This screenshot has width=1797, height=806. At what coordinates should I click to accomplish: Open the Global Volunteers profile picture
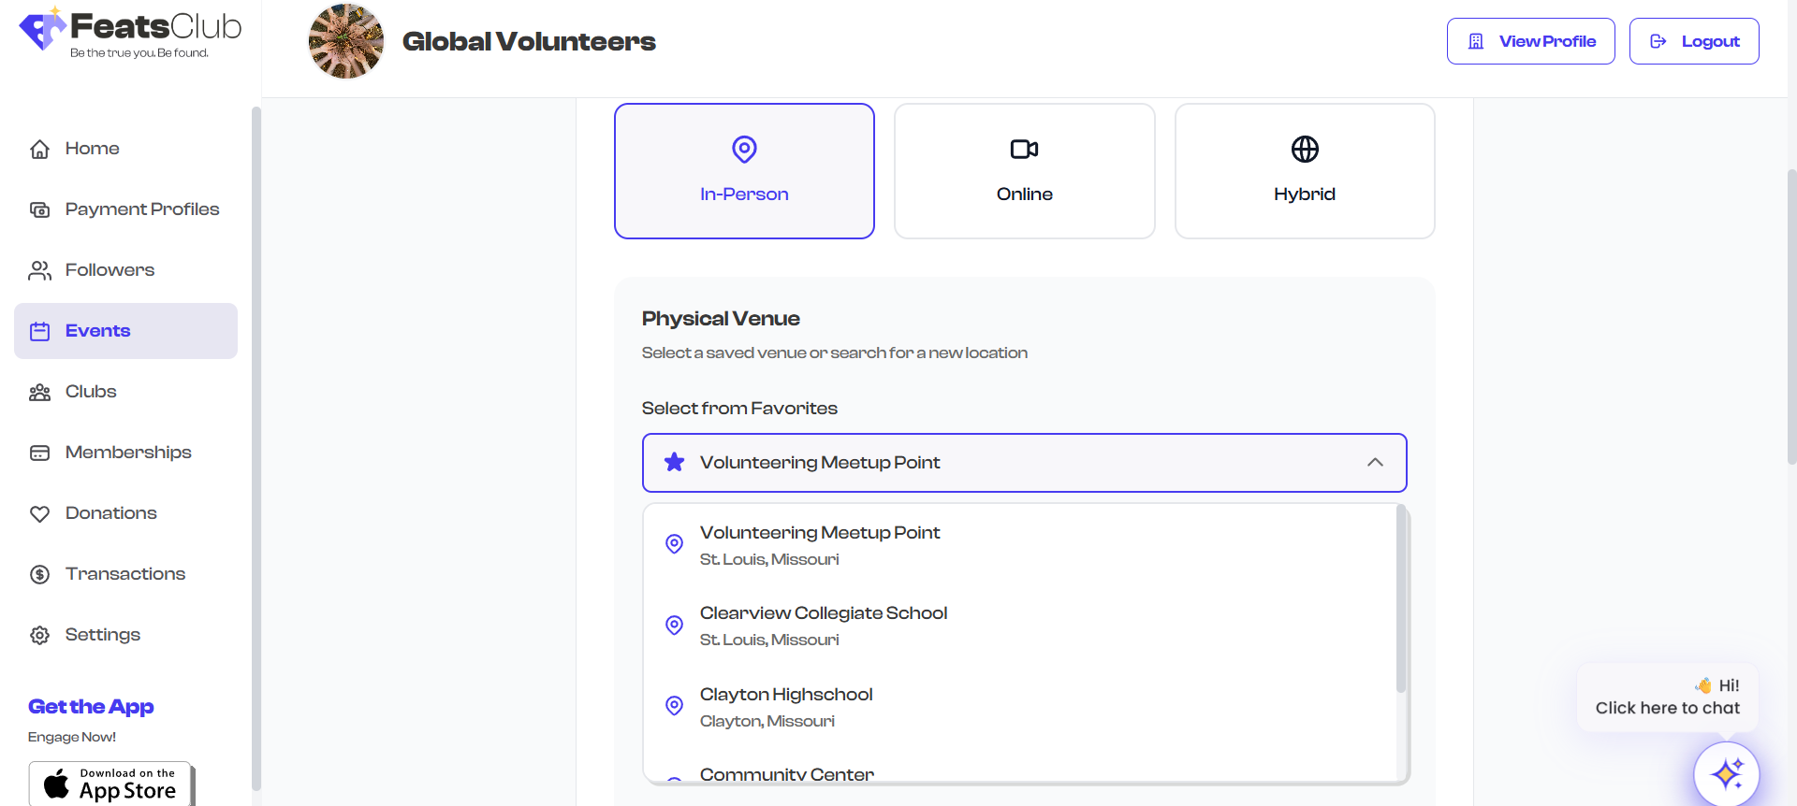point(346,41)
